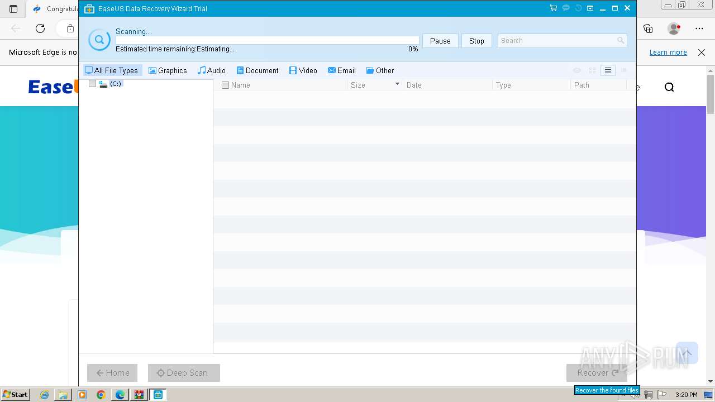Open the shopping cart purchase icon

point(553,8)
